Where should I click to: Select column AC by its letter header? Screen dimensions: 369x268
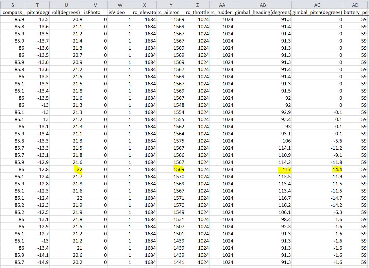[x=317, y=5]
